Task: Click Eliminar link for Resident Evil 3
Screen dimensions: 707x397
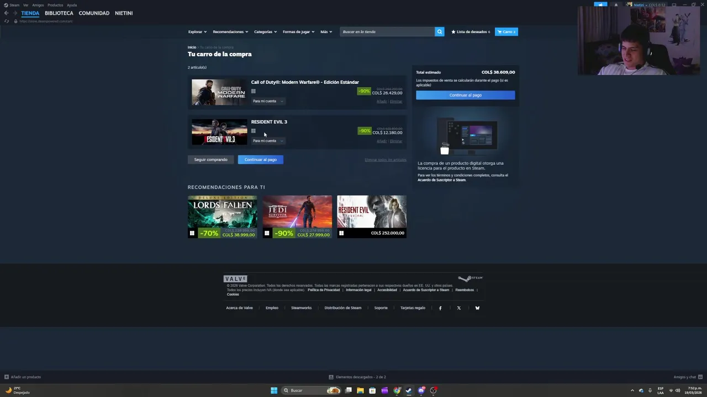Action: [396, 141]
